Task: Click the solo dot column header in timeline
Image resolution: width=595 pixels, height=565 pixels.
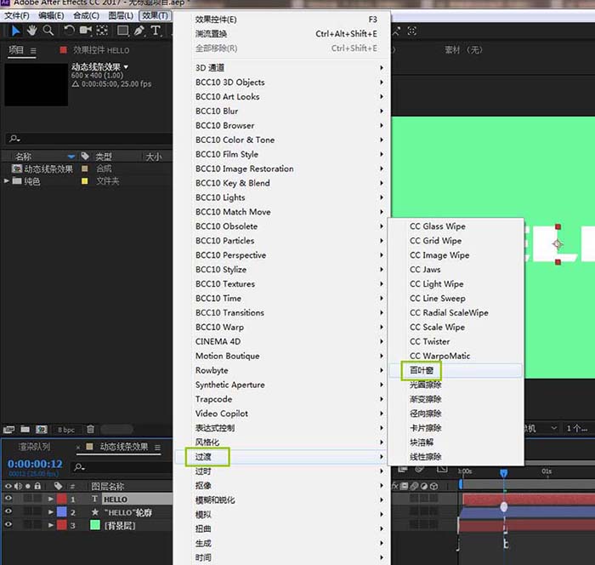Action: (28, 486)
